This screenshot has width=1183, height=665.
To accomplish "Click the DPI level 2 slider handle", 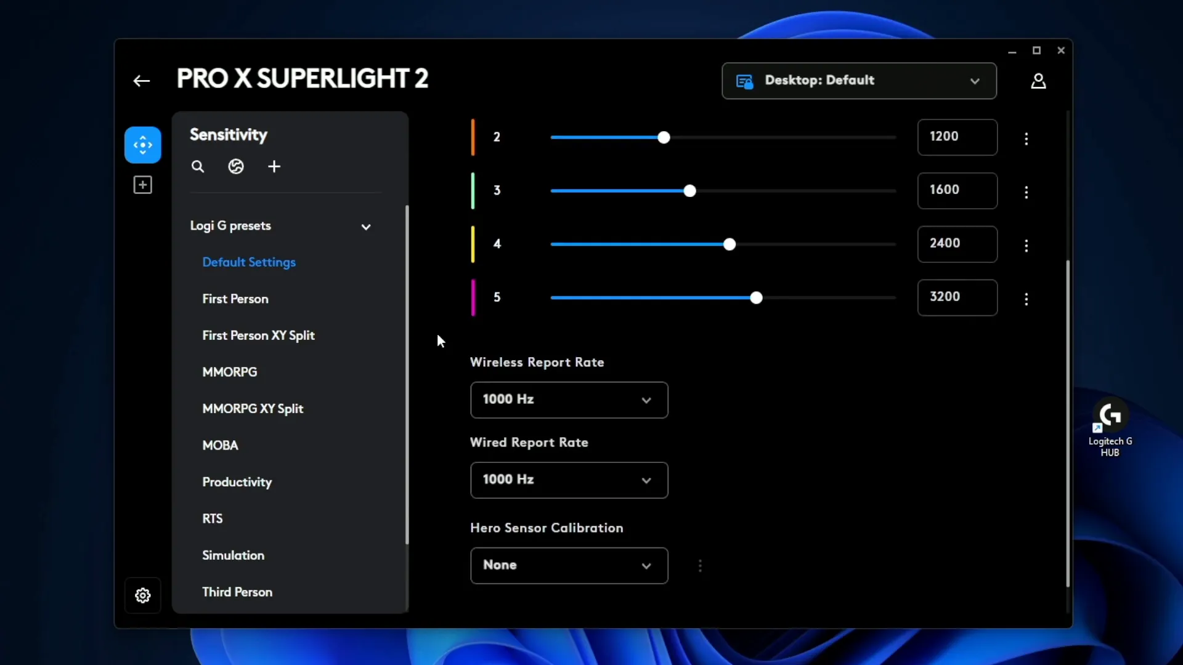I will (x=664, y=138).
